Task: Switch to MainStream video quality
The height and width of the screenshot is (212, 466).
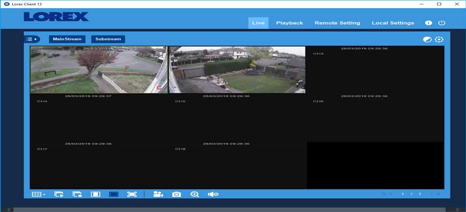Action: pyautogui.click(x=67, y=39)
